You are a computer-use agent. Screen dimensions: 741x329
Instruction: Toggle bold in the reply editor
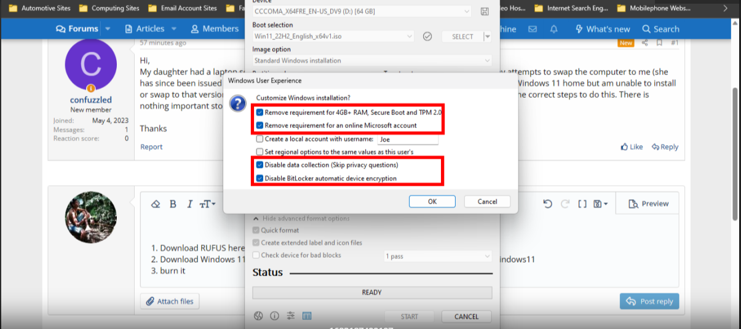[x=173, y=204]
